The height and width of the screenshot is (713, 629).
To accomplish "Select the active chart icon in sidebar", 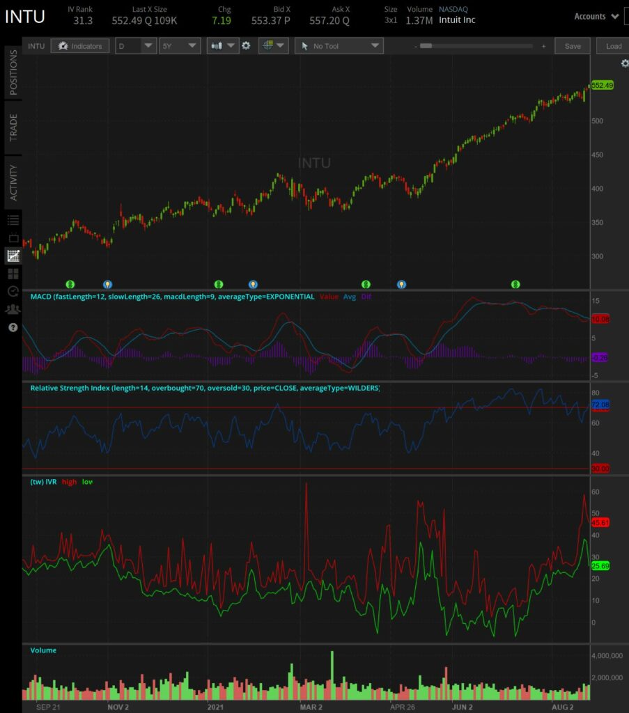I will (13, 256).
